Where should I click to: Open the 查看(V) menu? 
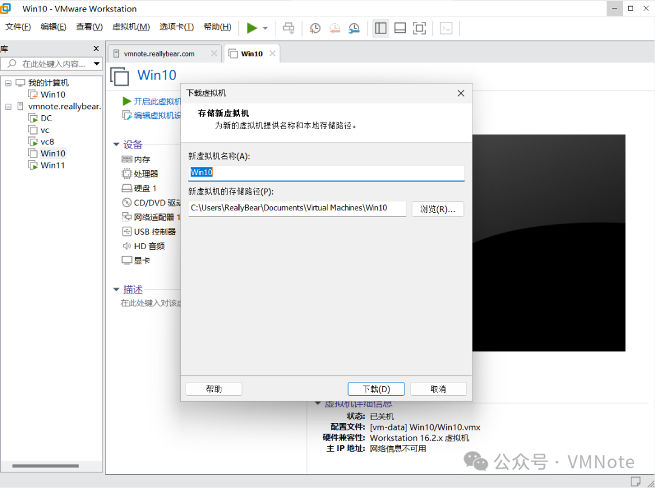click(x=89, y=27)
